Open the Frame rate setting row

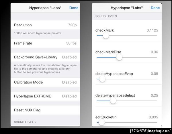(45, 43)
